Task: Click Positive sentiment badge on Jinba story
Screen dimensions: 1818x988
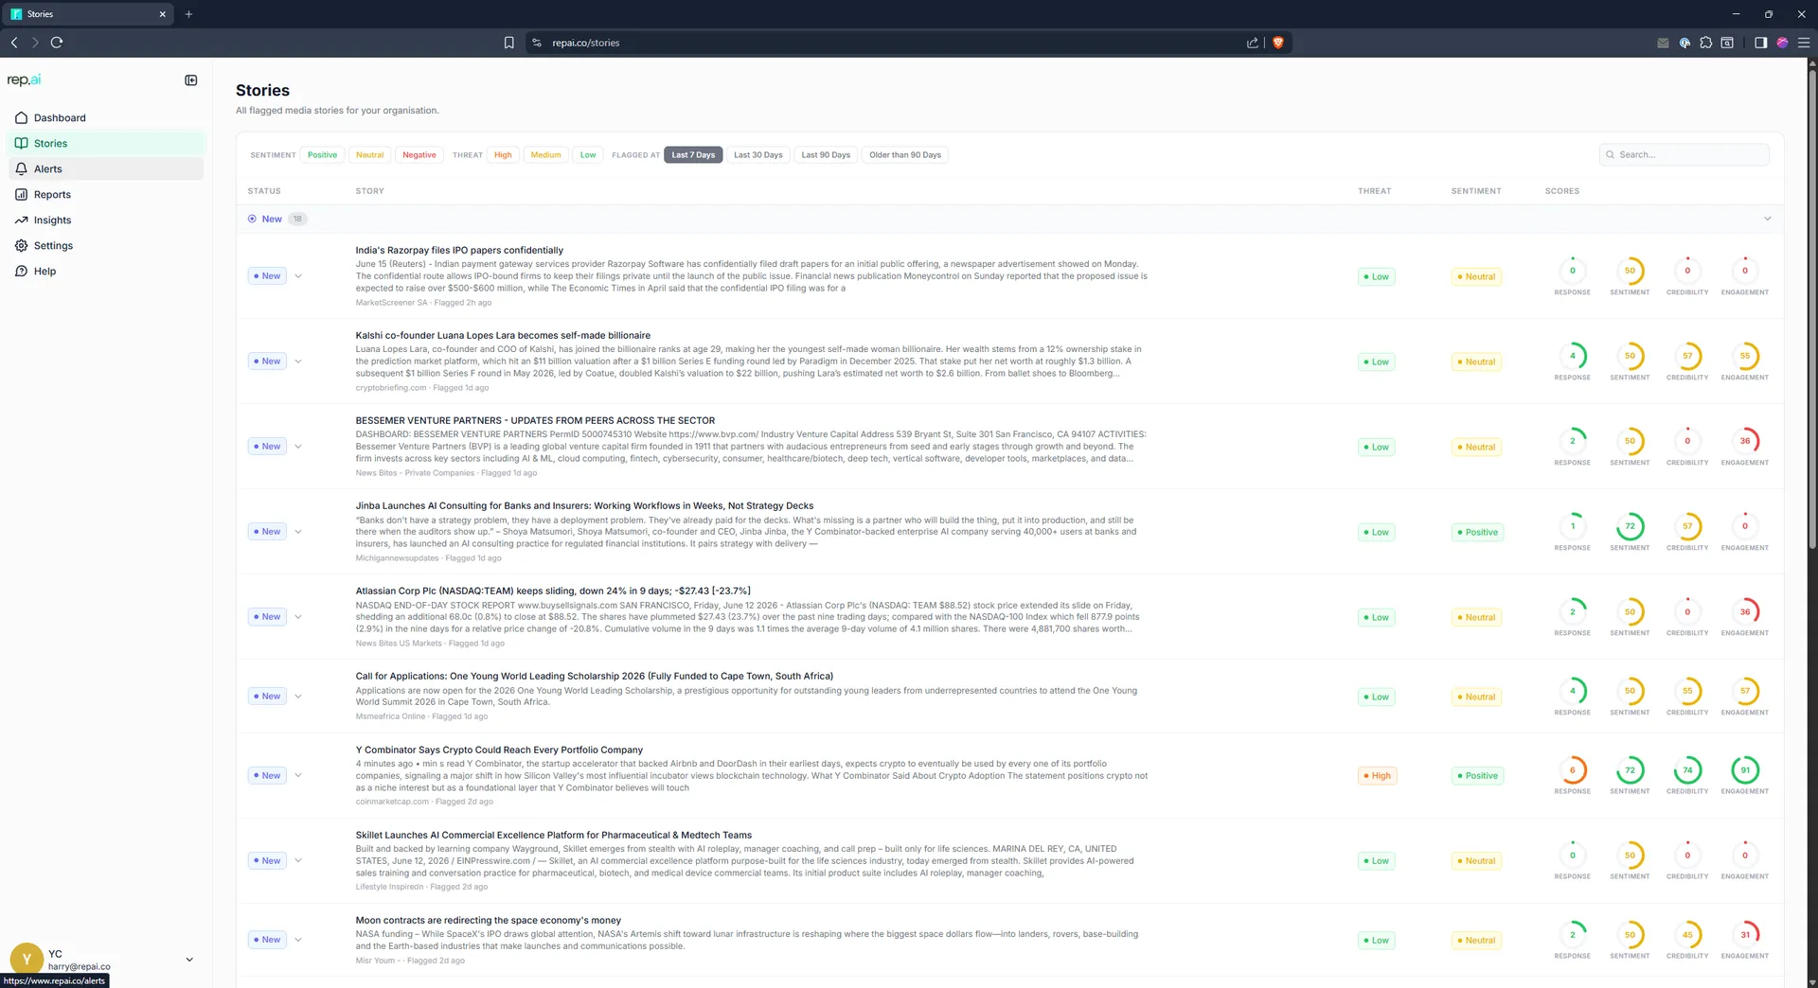Action: 1477,532
